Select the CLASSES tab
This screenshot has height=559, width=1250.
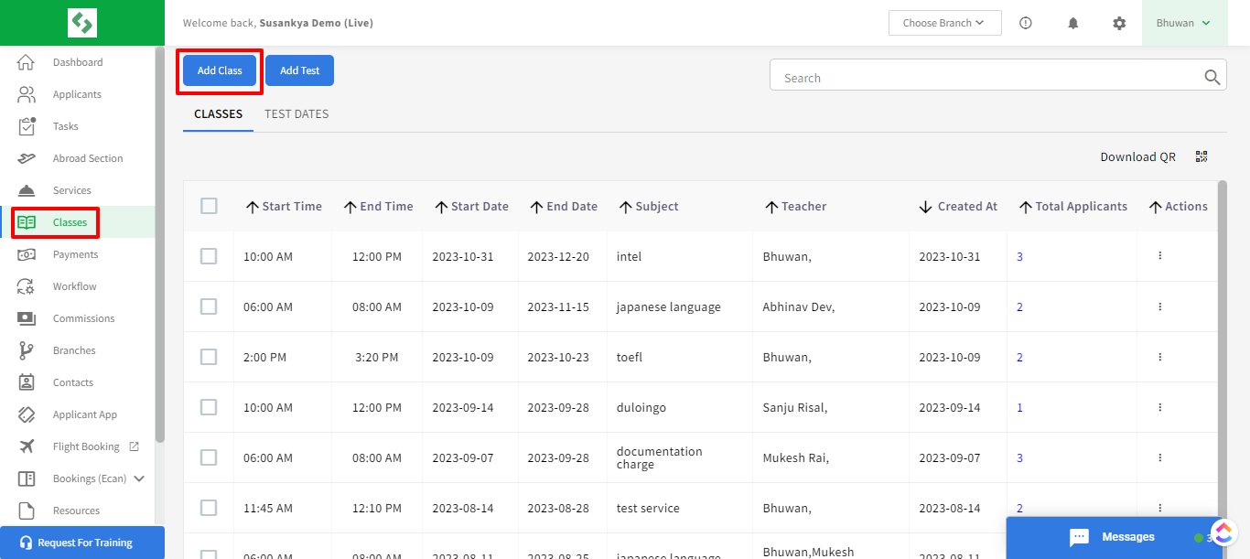point(217,113)
